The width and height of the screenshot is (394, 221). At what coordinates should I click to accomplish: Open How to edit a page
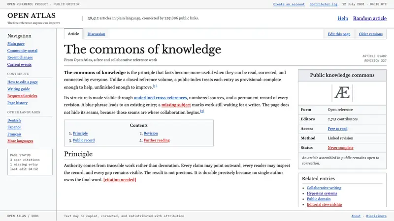point(22,82)
